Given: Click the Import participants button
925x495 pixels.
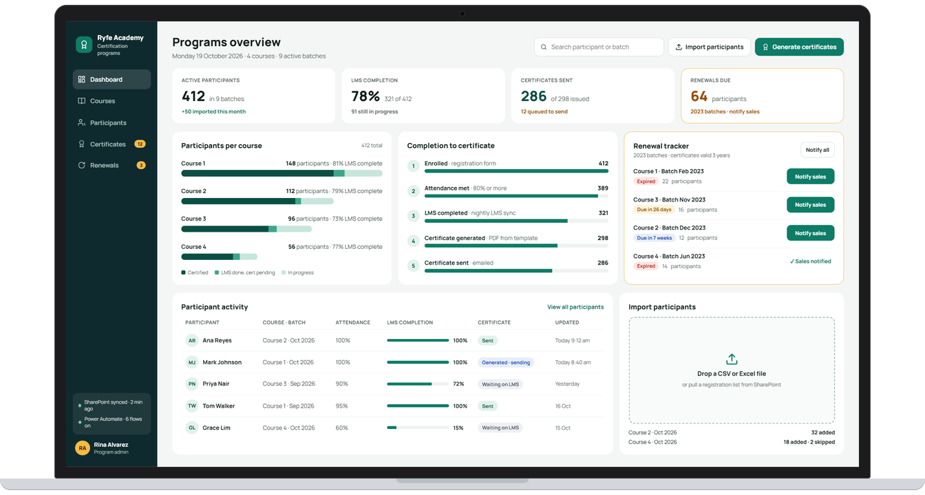Looking at the screenshot, I should [x=709, y=47].
